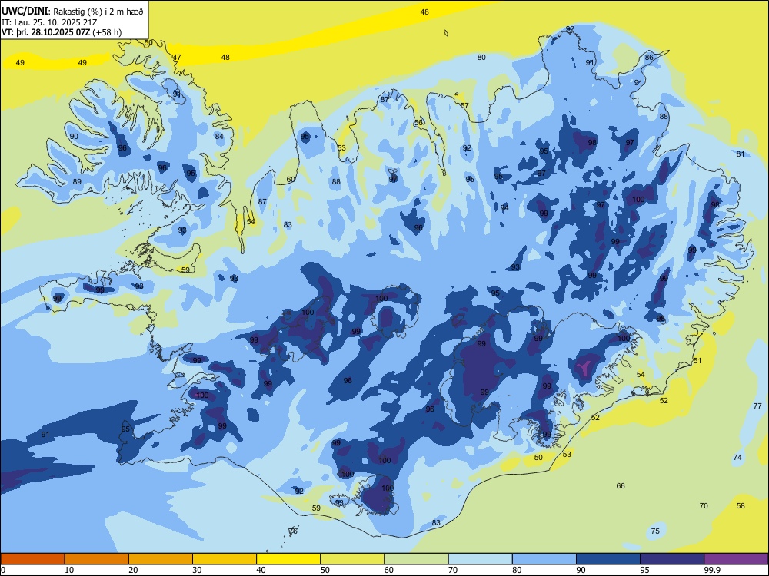Click the 30–40 legend color swatch
The image size is (769, 576).
click(225, 559)
